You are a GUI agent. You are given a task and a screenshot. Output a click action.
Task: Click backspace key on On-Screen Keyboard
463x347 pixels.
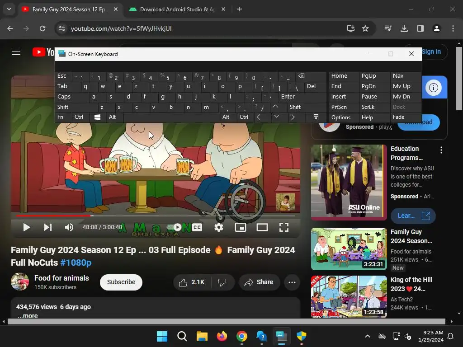(x=311, y=76)
